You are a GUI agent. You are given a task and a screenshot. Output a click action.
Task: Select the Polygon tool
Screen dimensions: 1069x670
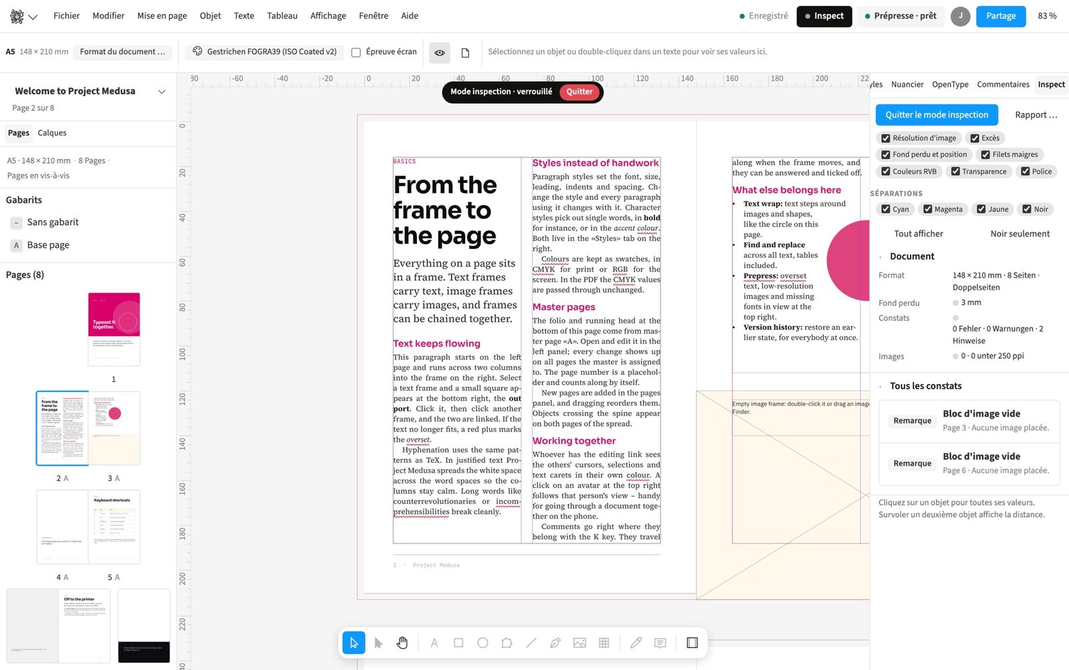coord(507,643)
